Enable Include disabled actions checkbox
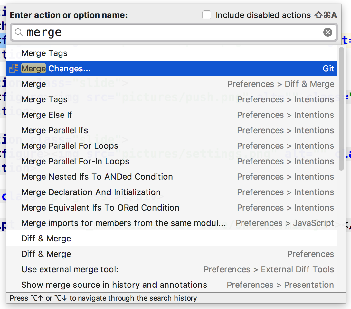The image size is (351, 309). [x=207, y=15]
